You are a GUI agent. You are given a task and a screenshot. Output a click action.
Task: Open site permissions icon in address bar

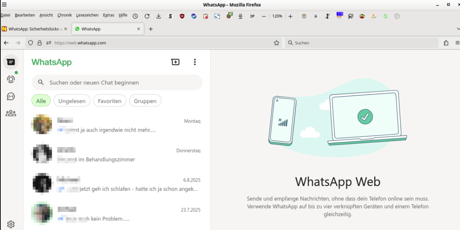point(49,43)
